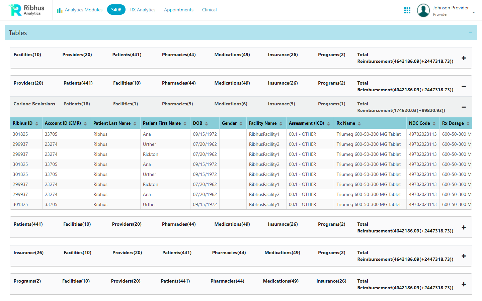Switch to the RX Analytics tab

[143, 10]
